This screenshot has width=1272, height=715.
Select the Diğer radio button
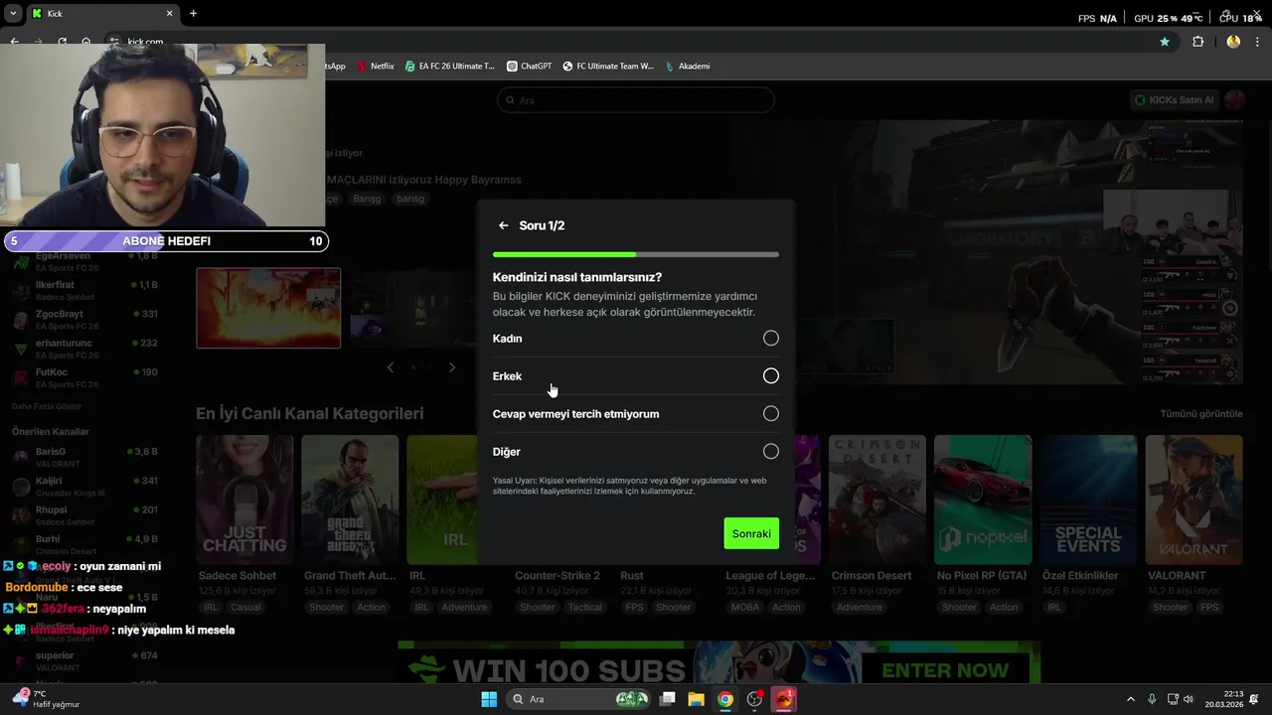pyautogui.click(x=771, y=452)
